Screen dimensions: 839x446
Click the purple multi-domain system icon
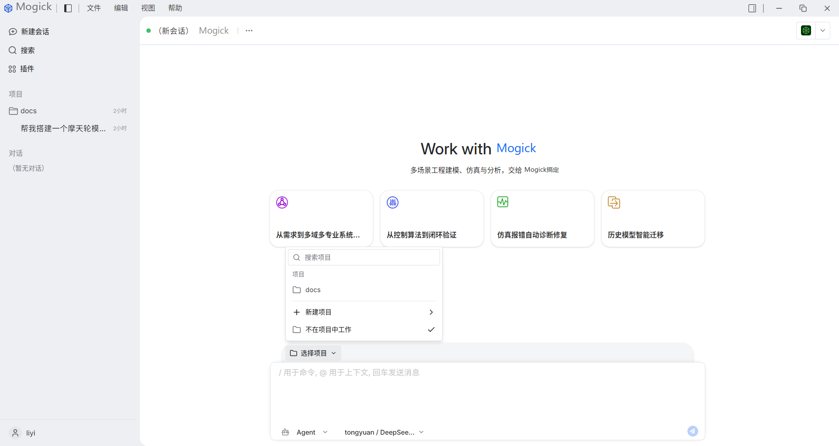pyautogui.click(x=282, y=202)
